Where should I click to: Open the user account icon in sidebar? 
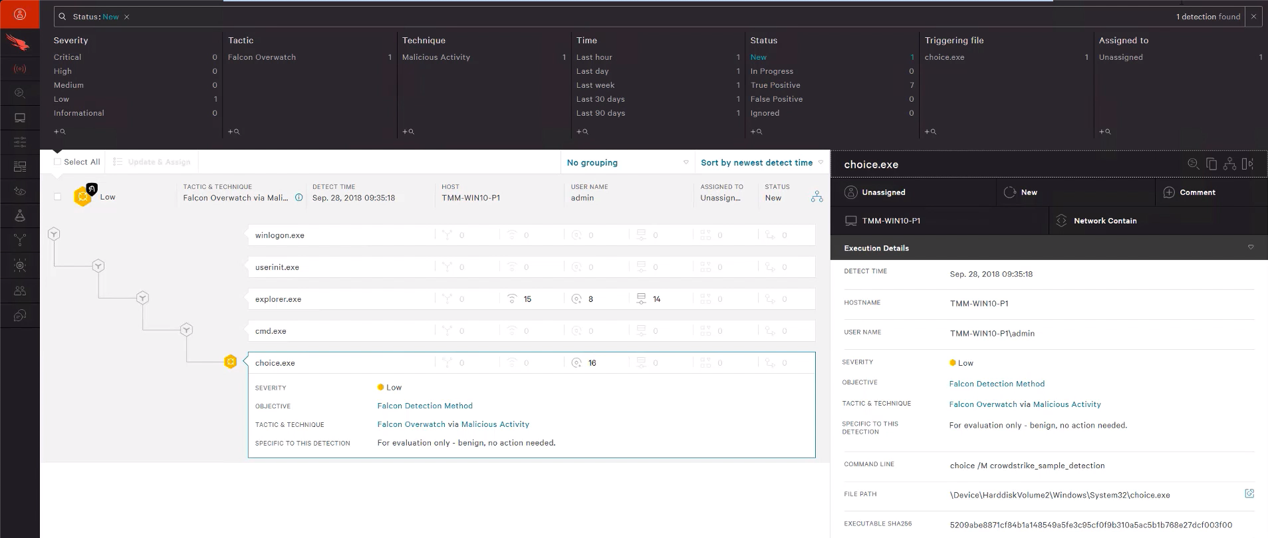20,14
